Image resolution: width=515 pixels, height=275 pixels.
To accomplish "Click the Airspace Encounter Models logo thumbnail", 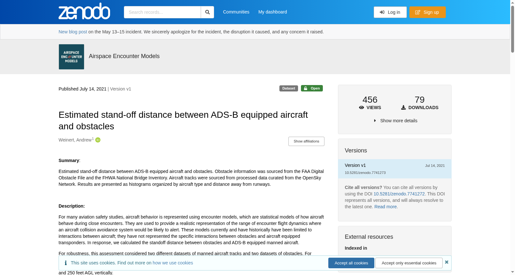I will (71, 57).
